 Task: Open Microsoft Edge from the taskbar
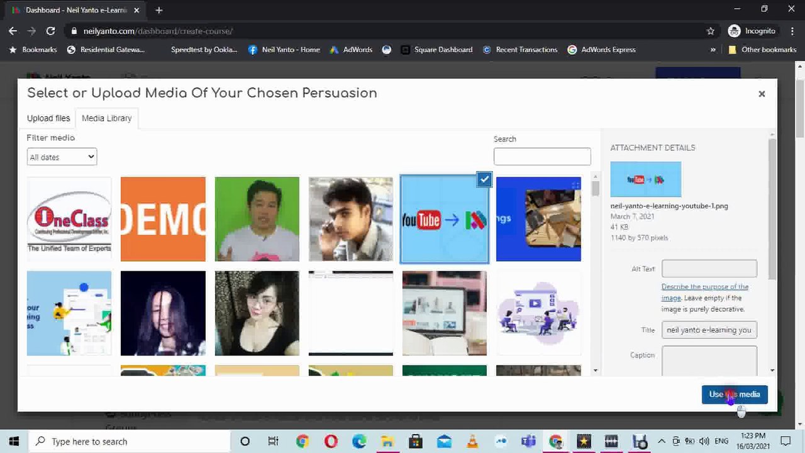(359, 441)
